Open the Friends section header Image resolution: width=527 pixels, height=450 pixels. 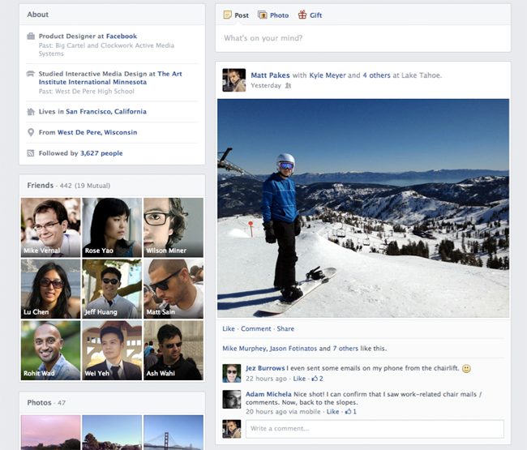[41, 185]
